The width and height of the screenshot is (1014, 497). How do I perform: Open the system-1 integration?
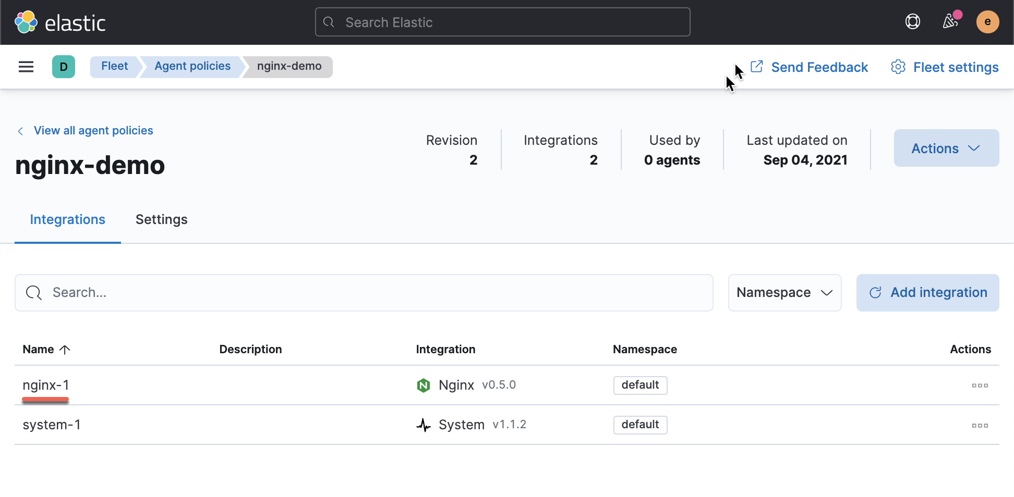coord(52,425)
